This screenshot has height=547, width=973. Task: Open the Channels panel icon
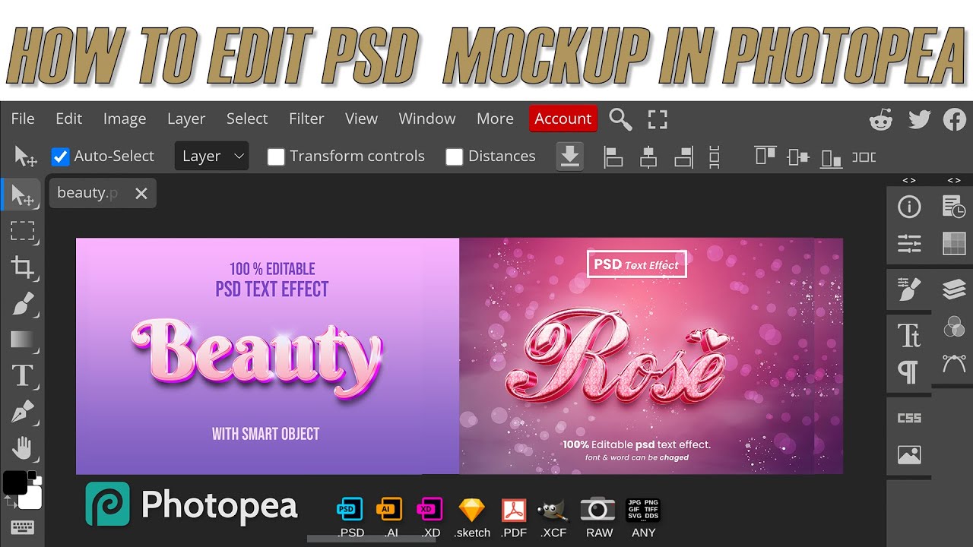point(953,327)
